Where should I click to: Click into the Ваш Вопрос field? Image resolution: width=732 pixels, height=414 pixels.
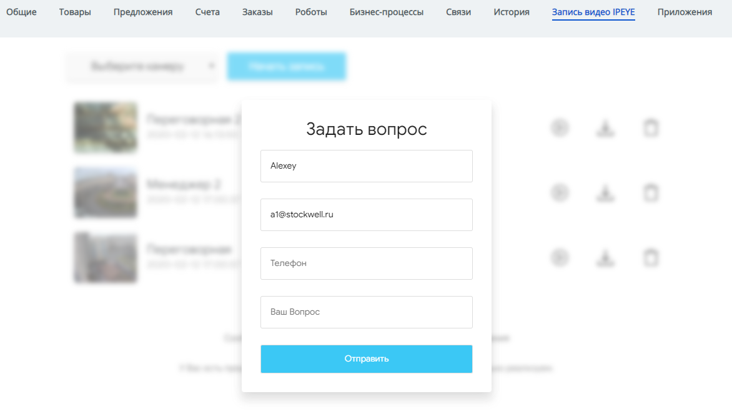point(366,312)
